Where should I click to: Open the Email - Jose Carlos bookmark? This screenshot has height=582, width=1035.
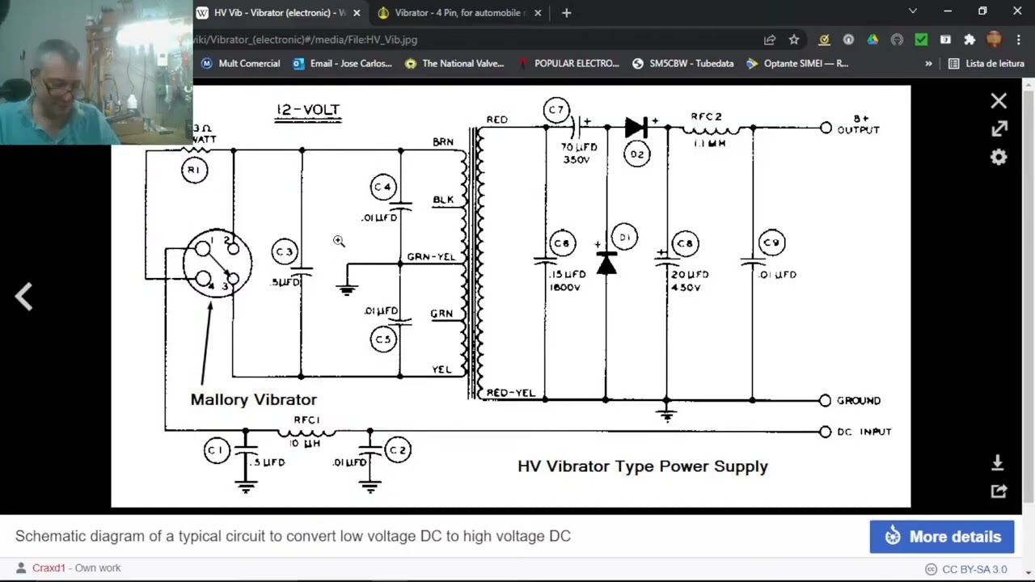342,63
